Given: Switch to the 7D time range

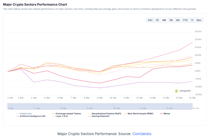Looking at the screenshot, I should (157, 20).
